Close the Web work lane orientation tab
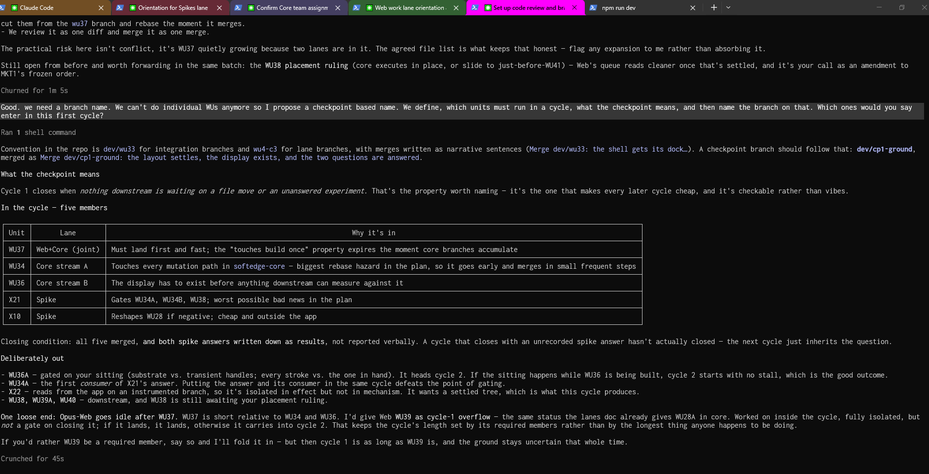 coord(456,8)
